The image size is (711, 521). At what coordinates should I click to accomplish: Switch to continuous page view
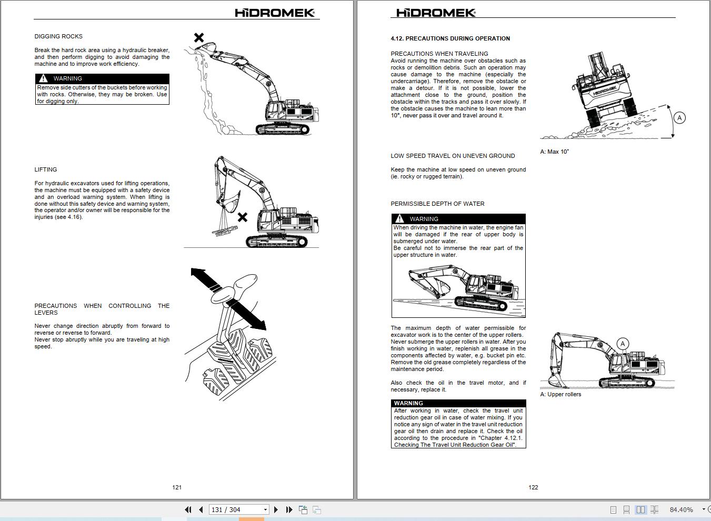[x=627, y=509]
